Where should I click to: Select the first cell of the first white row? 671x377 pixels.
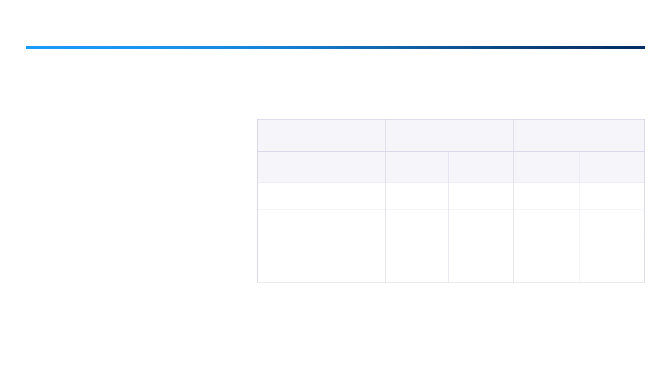321,196
